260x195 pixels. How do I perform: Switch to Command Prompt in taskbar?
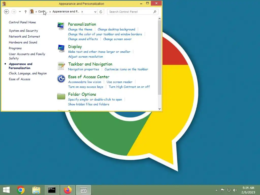(x=52, y=190)
